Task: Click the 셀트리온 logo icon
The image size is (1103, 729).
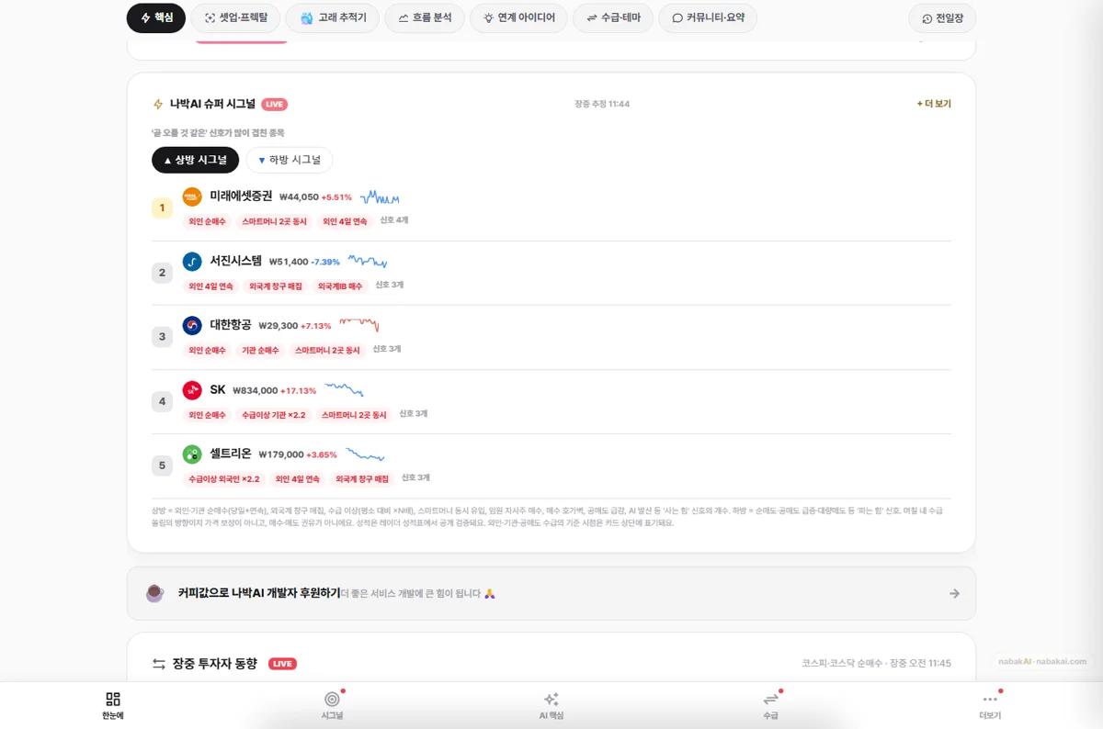Action: 192,454
